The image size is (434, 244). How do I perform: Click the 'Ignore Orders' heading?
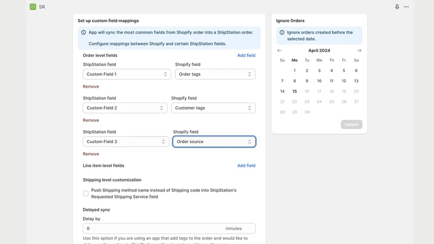click(290, 21)
